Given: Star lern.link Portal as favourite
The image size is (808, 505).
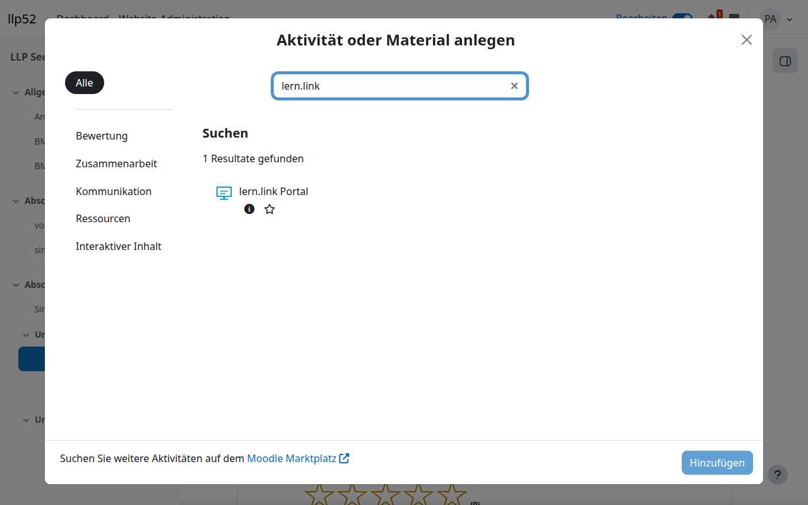Looking at the screenshot, I should click(x=270, y=209).
